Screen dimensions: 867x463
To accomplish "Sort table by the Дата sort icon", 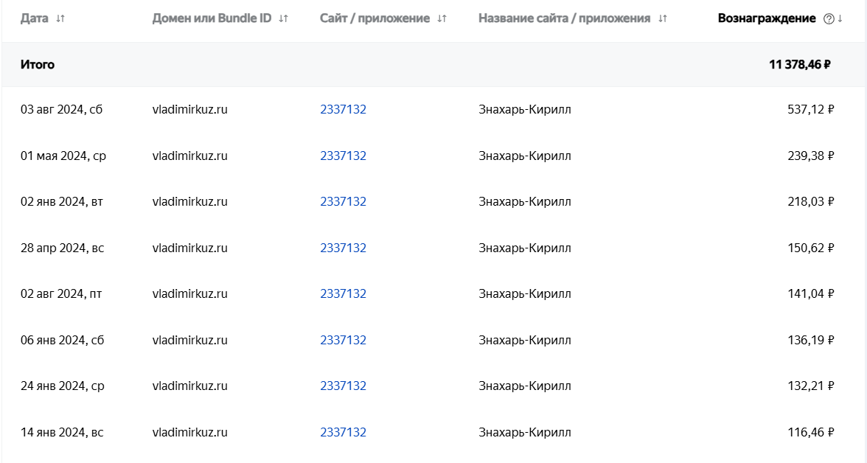I will (x=60, y=18).
